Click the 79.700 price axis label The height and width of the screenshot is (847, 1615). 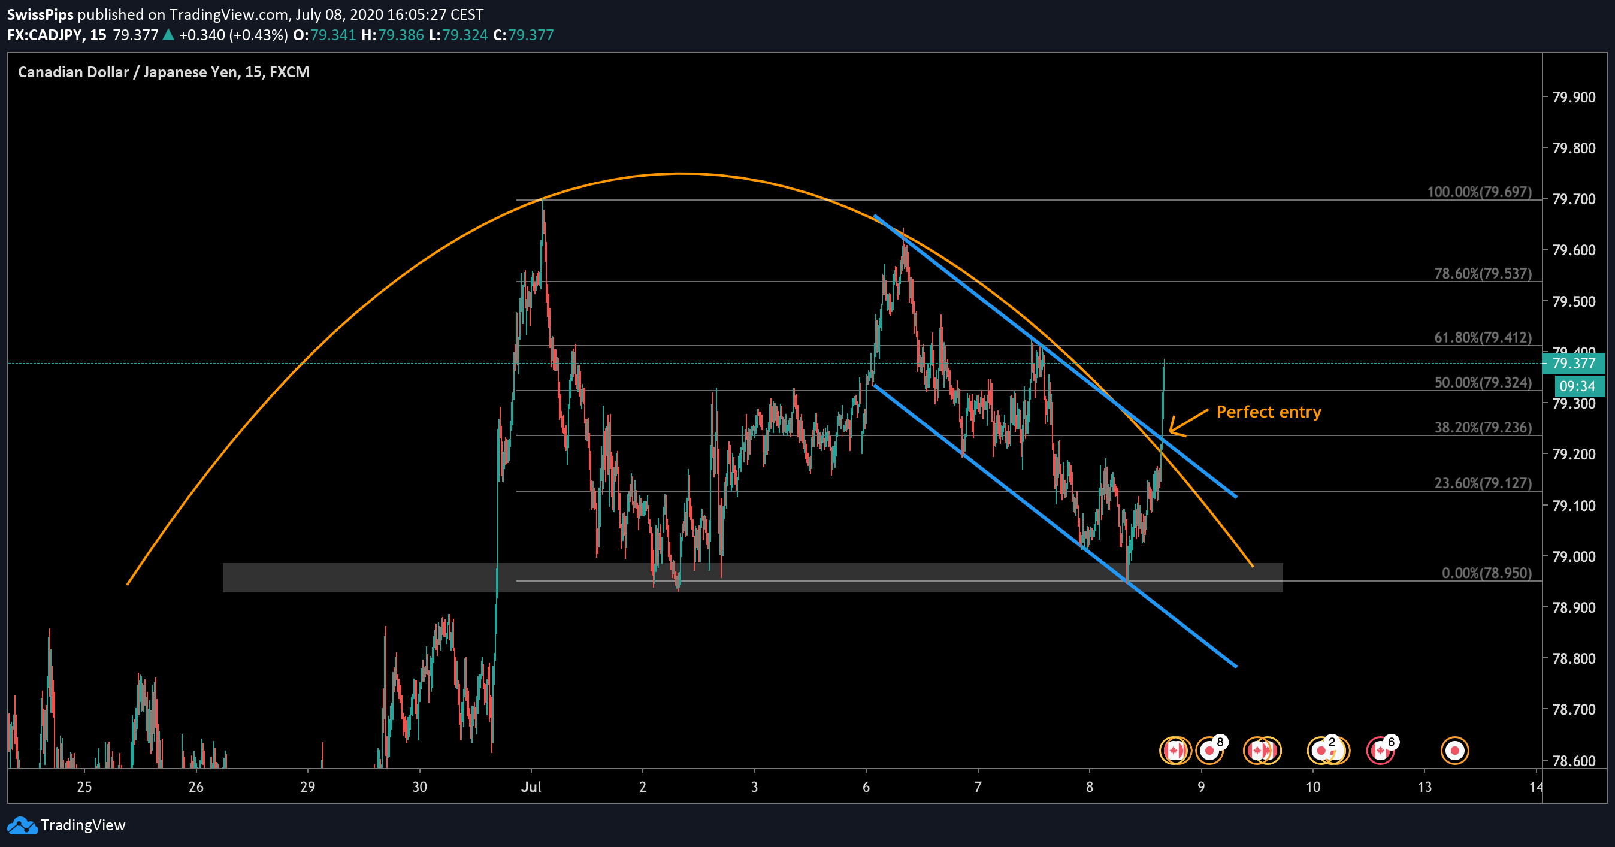click(1574, 199)
